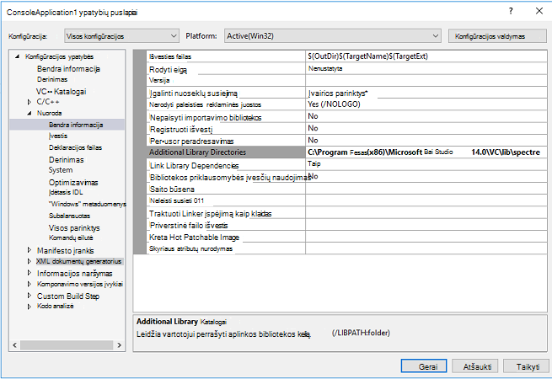
Task: Collapse the Nuoroda tree node
Action: (x=29, y=113)
